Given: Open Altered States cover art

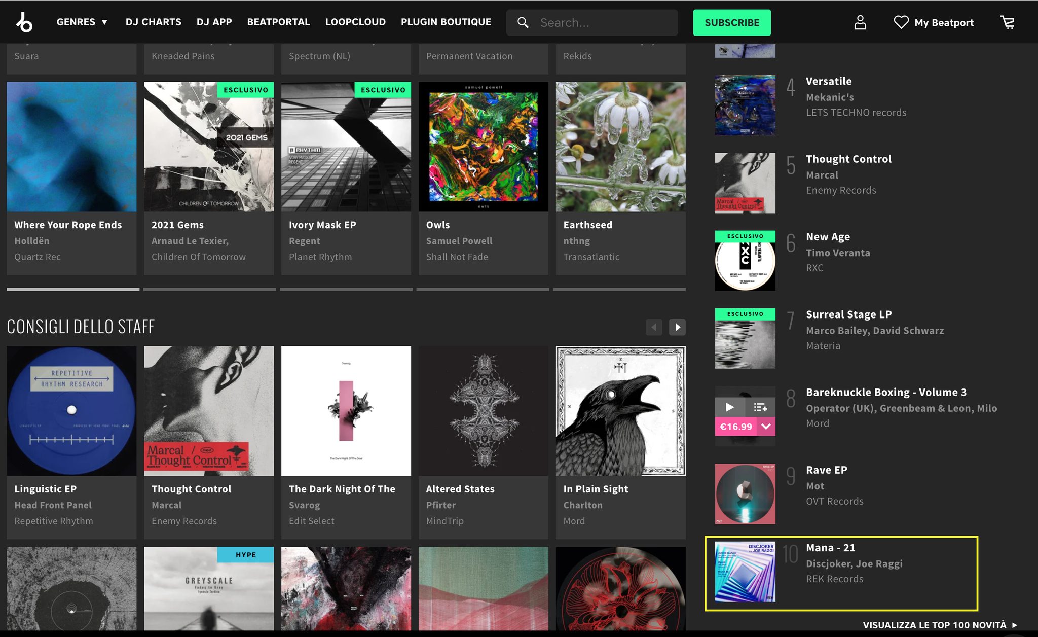Looking at the screenshot, I should click(484, 411).
